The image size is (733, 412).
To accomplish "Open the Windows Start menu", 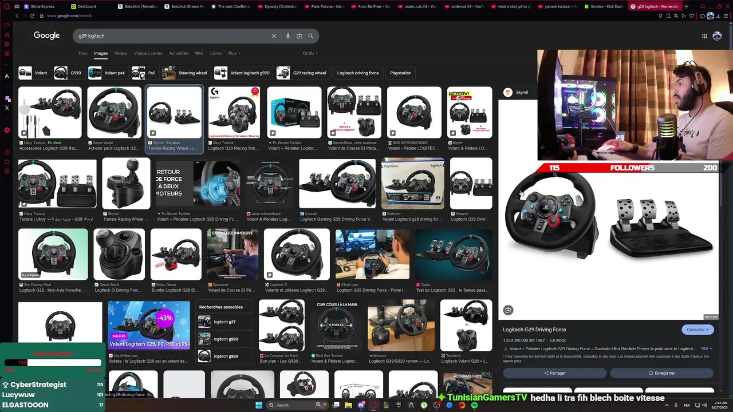I will coord(259,405).
